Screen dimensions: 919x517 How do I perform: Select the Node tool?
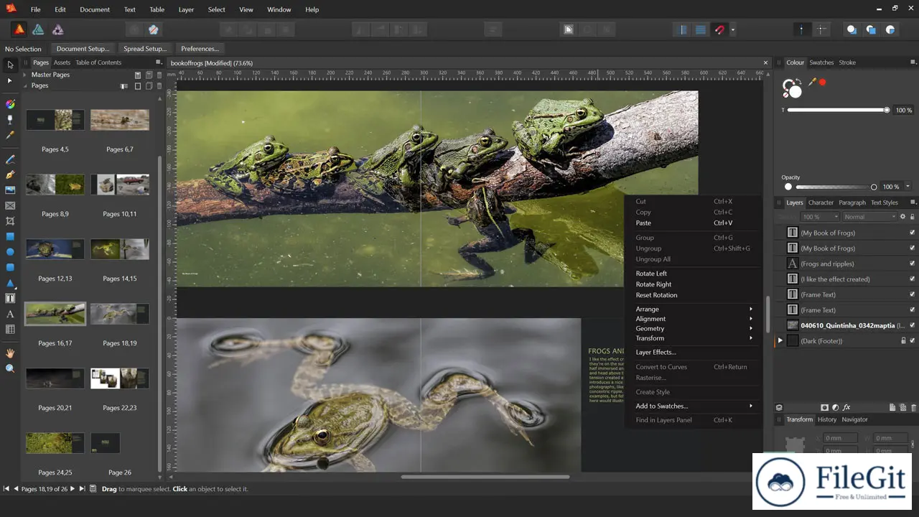[x=10, y=80]
